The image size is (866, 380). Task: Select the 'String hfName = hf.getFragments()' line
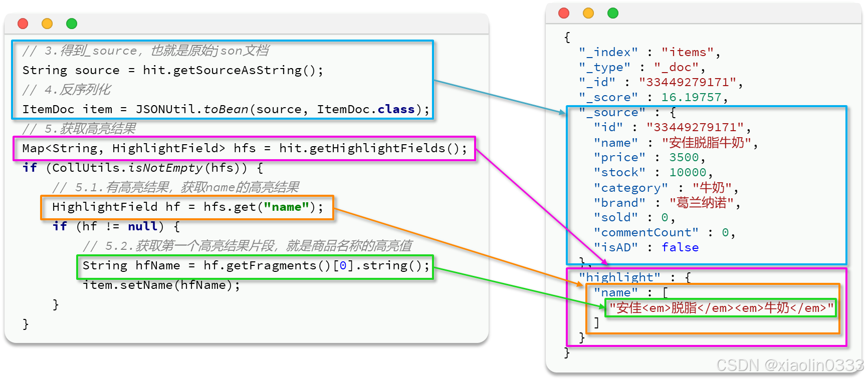click(x=256, y=265)
